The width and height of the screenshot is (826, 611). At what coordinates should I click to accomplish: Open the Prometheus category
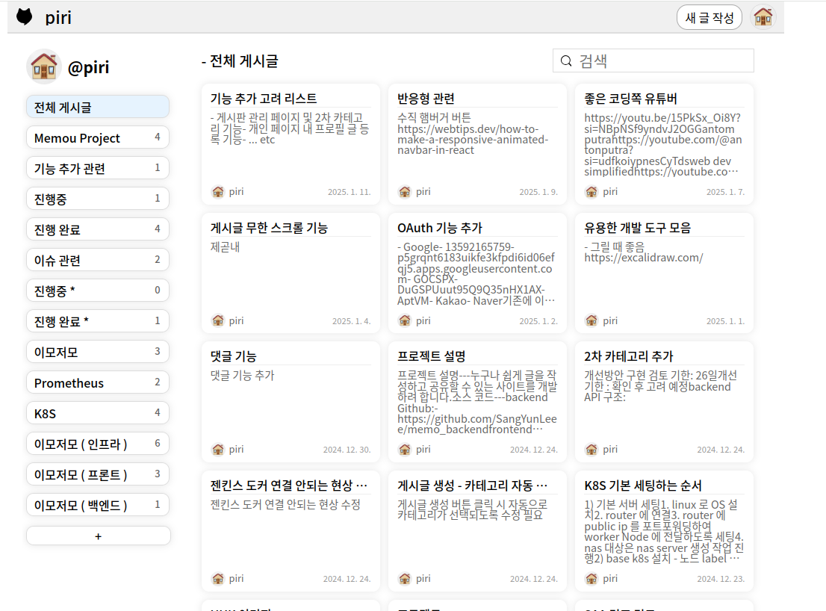[x=97, y=382]
